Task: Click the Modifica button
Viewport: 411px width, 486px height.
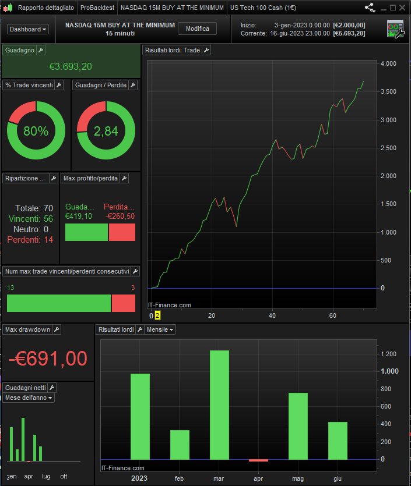Action: point(198,29)
